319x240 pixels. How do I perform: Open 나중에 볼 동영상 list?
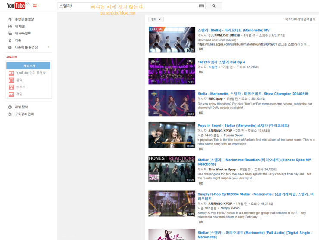pos(26,47)
